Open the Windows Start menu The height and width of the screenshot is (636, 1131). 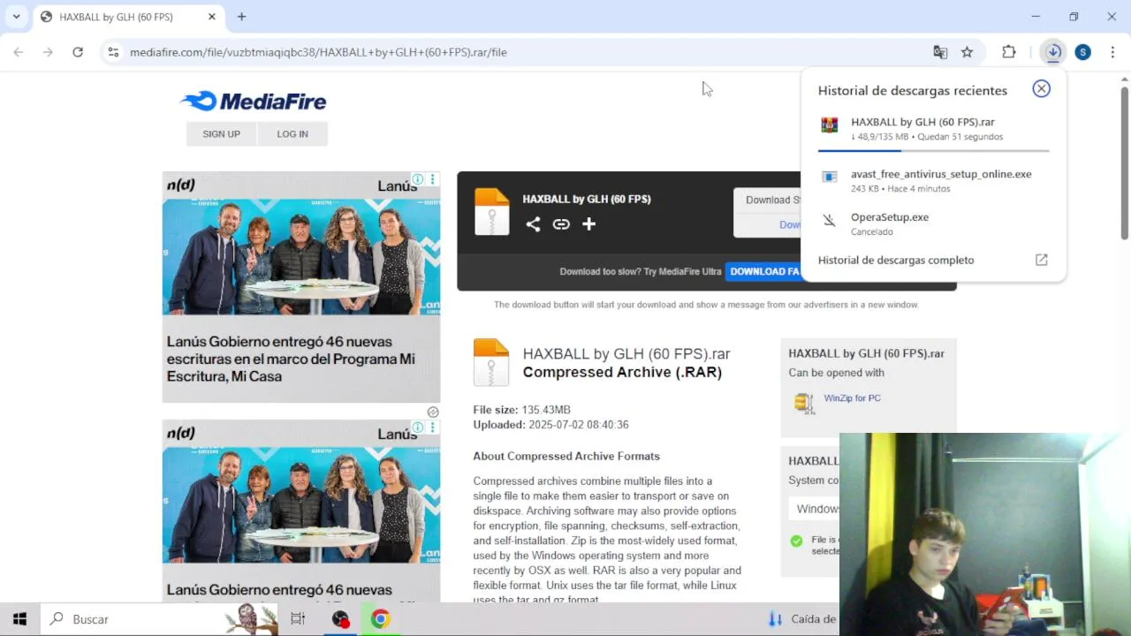(x=19, y=619)
